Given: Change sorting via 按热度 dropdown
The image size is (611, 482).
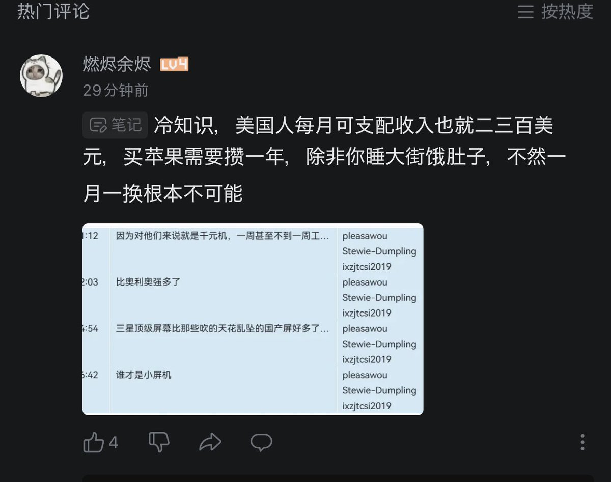Looking at the screenshot, I should pyautogui.click(x=567, y=11).
